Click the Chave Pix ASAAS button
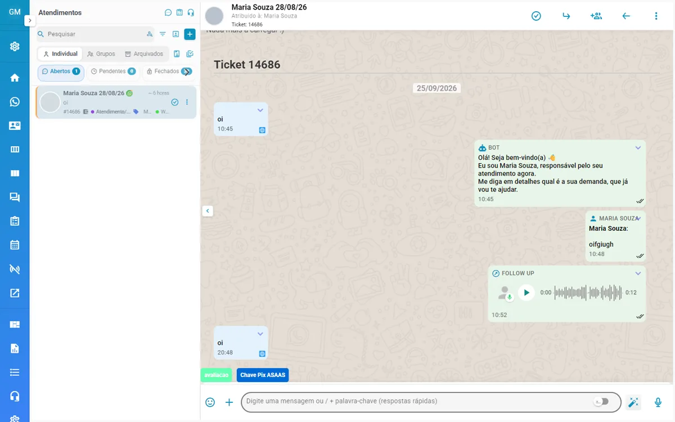 coord(263,375)
